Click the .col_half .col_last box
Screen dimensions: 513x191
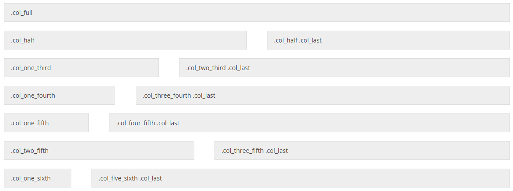click(x=388, y=40)
